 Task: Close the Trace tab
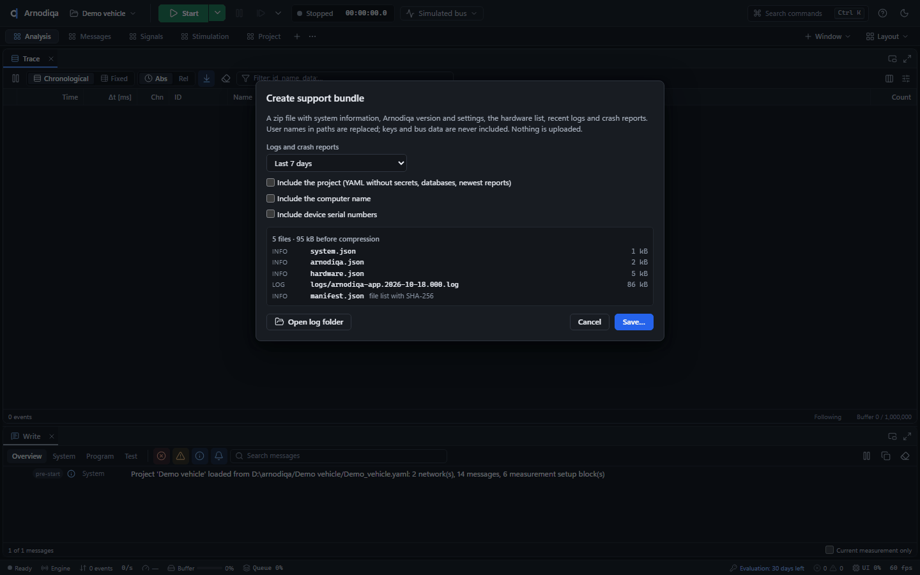point(51,59)
